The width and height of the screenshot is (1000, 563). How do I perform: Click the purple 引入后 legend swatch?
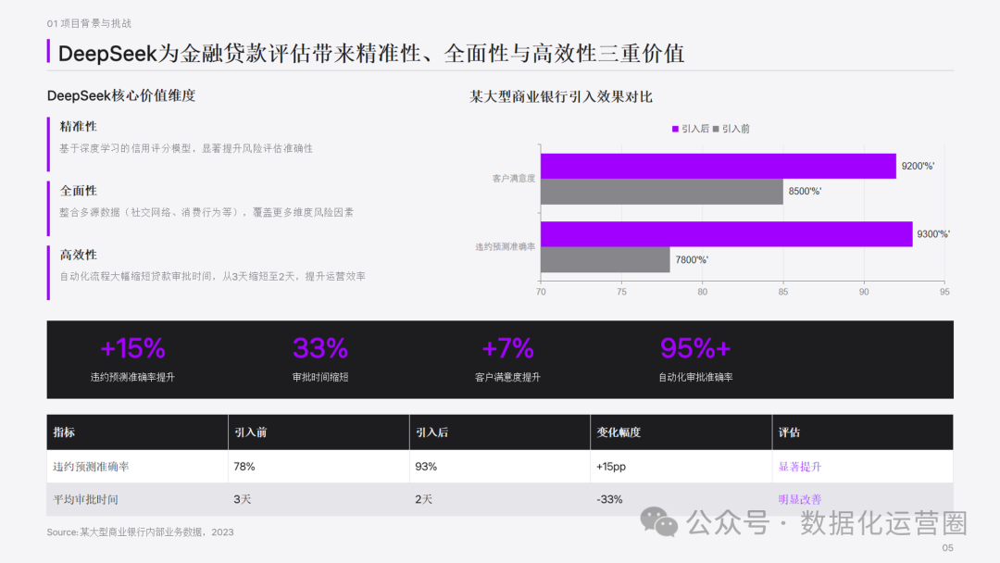675,129
